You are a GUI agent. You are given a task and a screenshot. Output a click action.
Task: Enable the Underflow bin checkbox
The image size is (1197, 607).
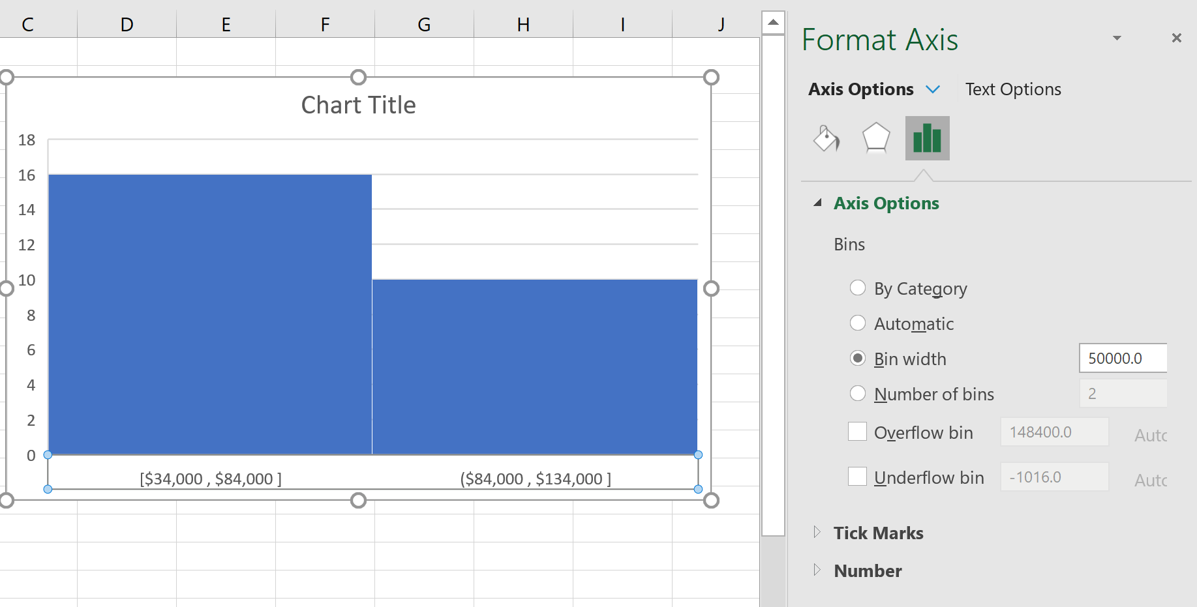(x=858, y=477)
